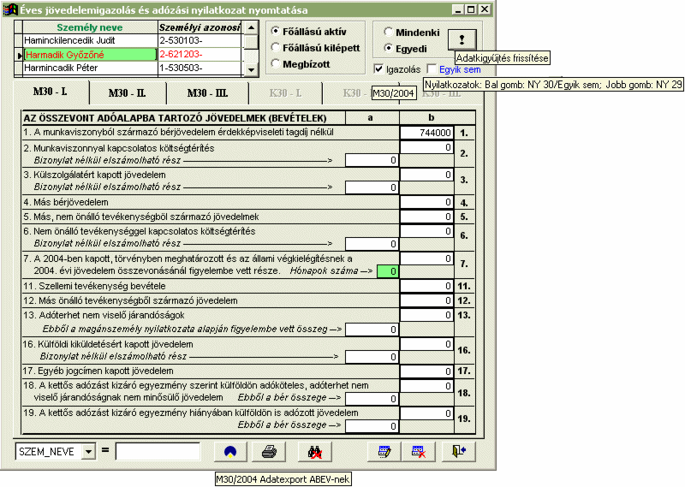Click the application icon in the title bar
685x487 pixels.
(10, 9)
